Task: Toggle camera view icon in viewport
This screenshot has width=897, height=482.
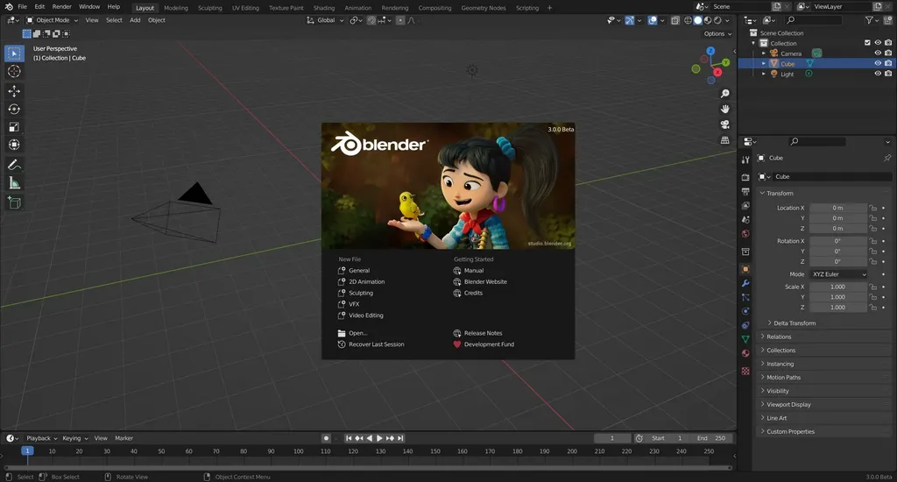Action: [724, 124]
